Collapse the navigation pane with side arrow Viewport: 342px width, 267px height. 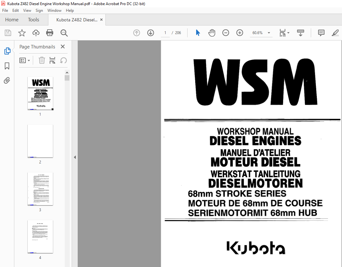[75, 157]
